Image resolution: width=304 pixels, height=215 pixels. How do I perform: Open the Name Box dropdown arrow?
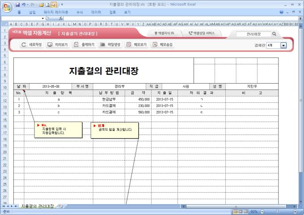pos(42,18)
